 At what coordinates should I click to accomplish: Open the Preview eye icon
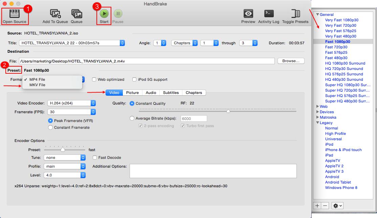click(x=248, y=14)
